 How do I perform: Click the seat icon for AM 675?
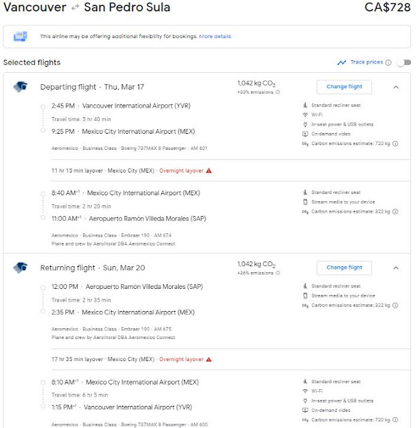305,286
